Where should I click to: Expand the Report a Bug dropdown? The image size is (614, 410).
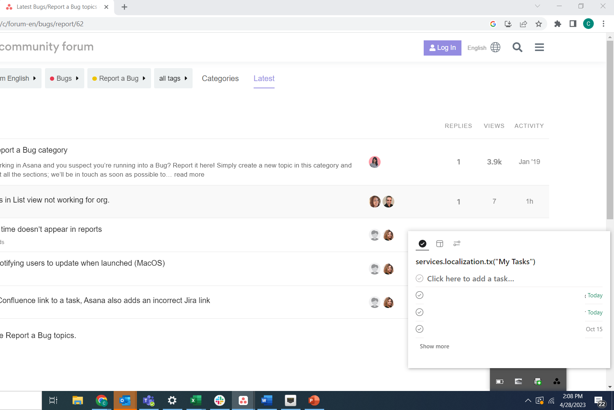pyautogui.click(x=119, y=78)
